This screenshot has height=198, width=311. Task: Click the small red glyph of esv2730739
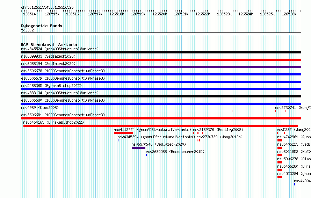198,140
